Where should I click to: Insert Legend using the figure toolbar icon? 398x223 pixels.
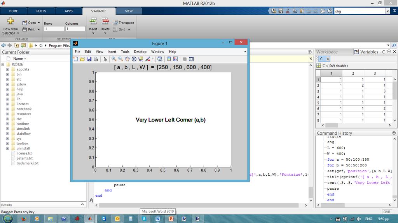176,59
